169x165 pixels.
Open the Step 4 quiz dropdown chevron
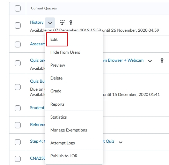(x=120, y=142)
